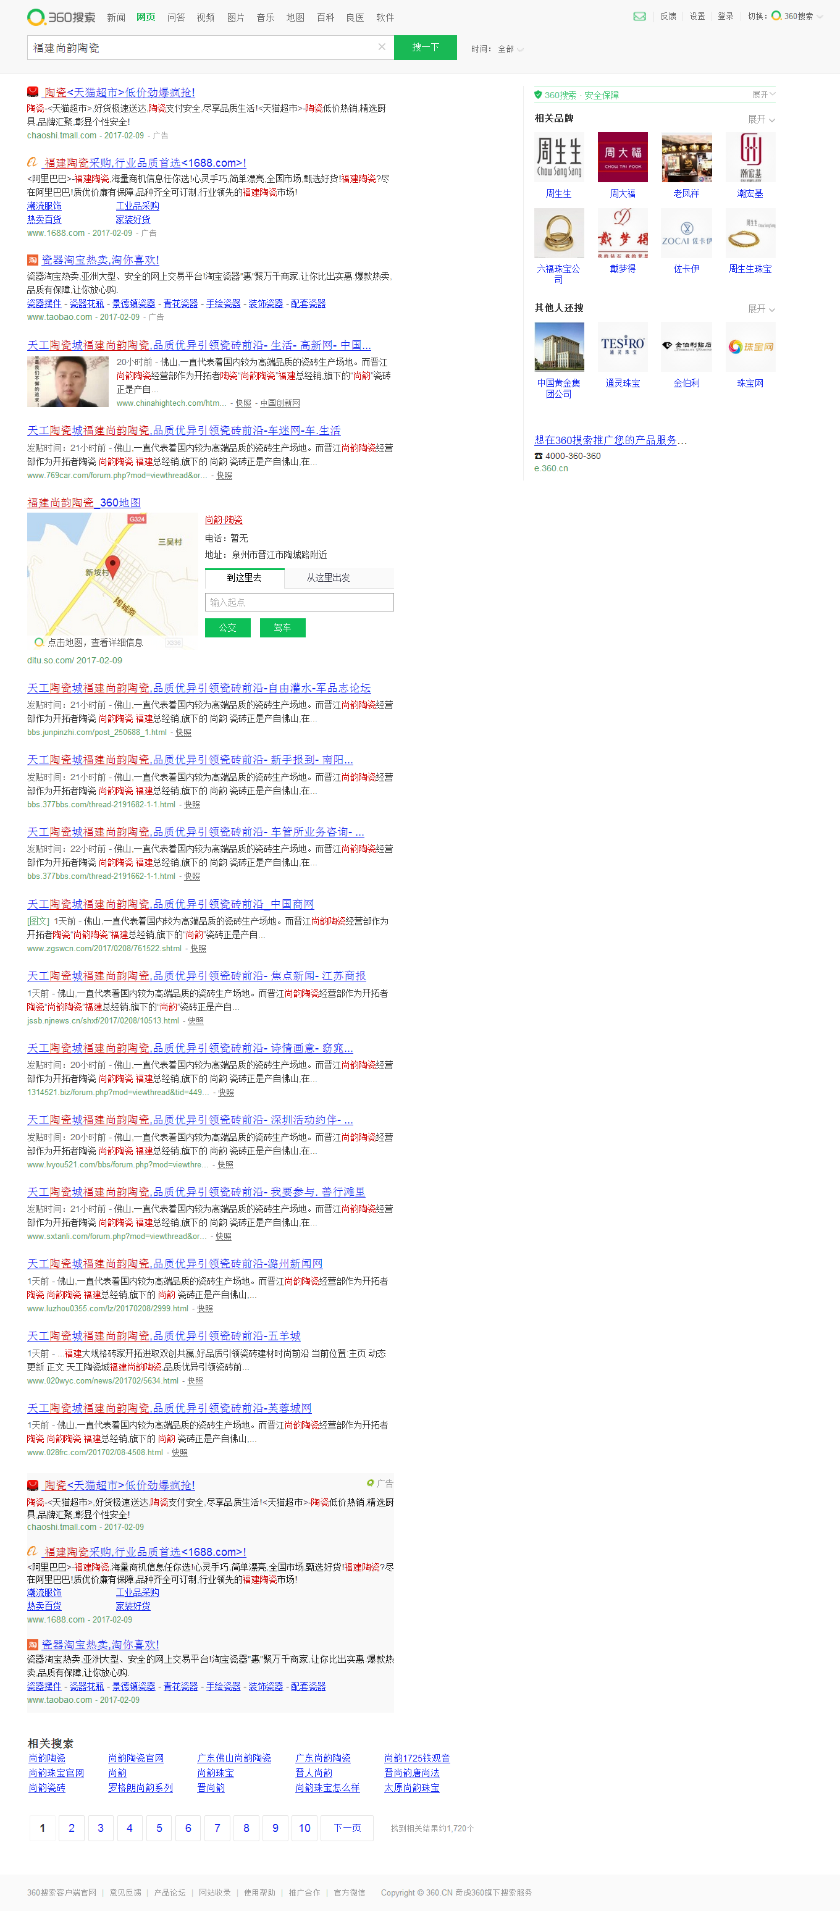Switch to the 视频 tab
The height and width of the screenshot is (1911, 840).
click(x=206, y=17)
